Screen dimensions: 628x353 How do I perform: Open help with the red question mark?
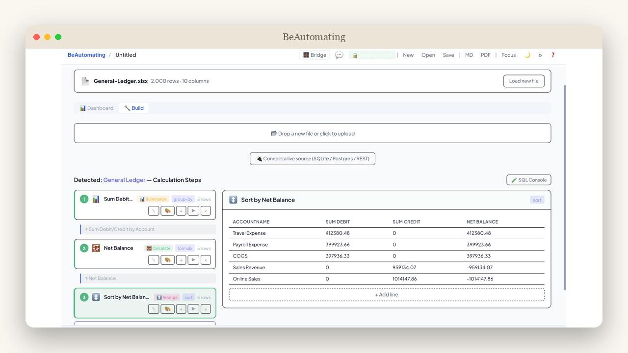[x=553, y=55]
